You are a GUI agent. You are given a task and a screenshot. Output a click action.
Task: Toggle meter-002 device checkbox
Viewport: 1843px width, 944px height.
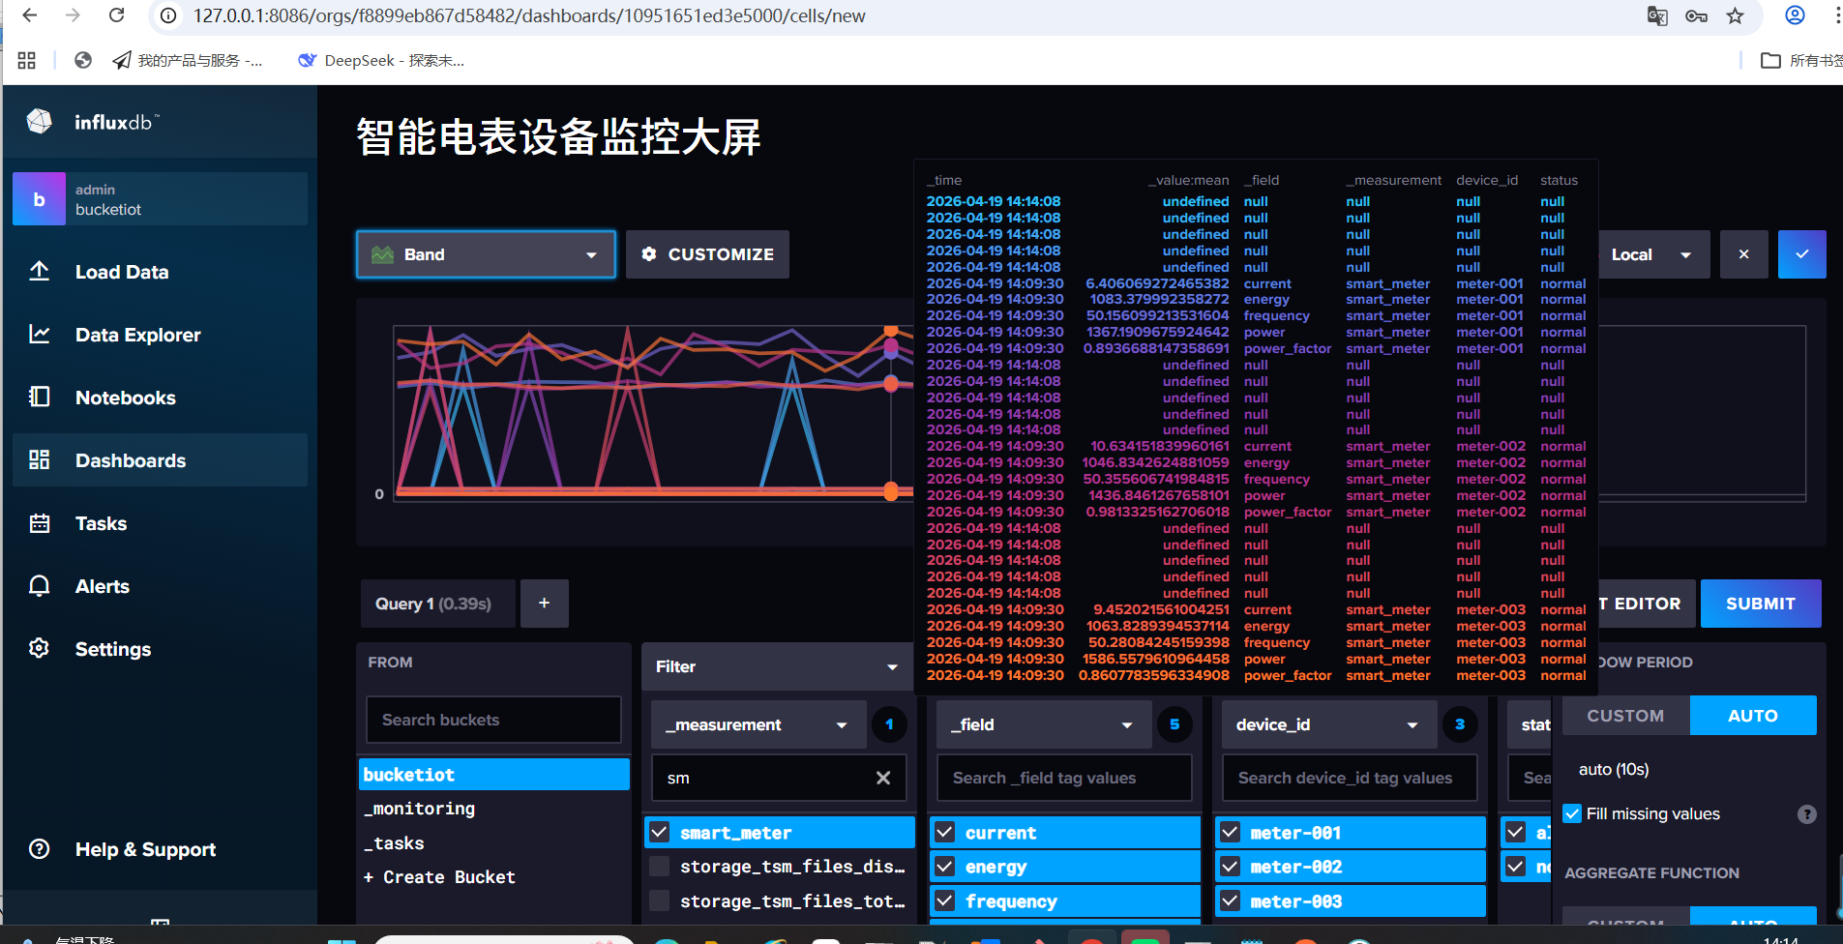tap(1231, 867)
